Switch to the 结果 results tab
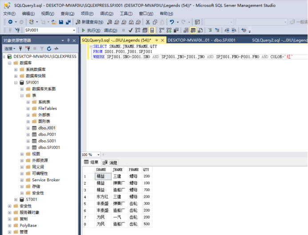 coord(92,162)
